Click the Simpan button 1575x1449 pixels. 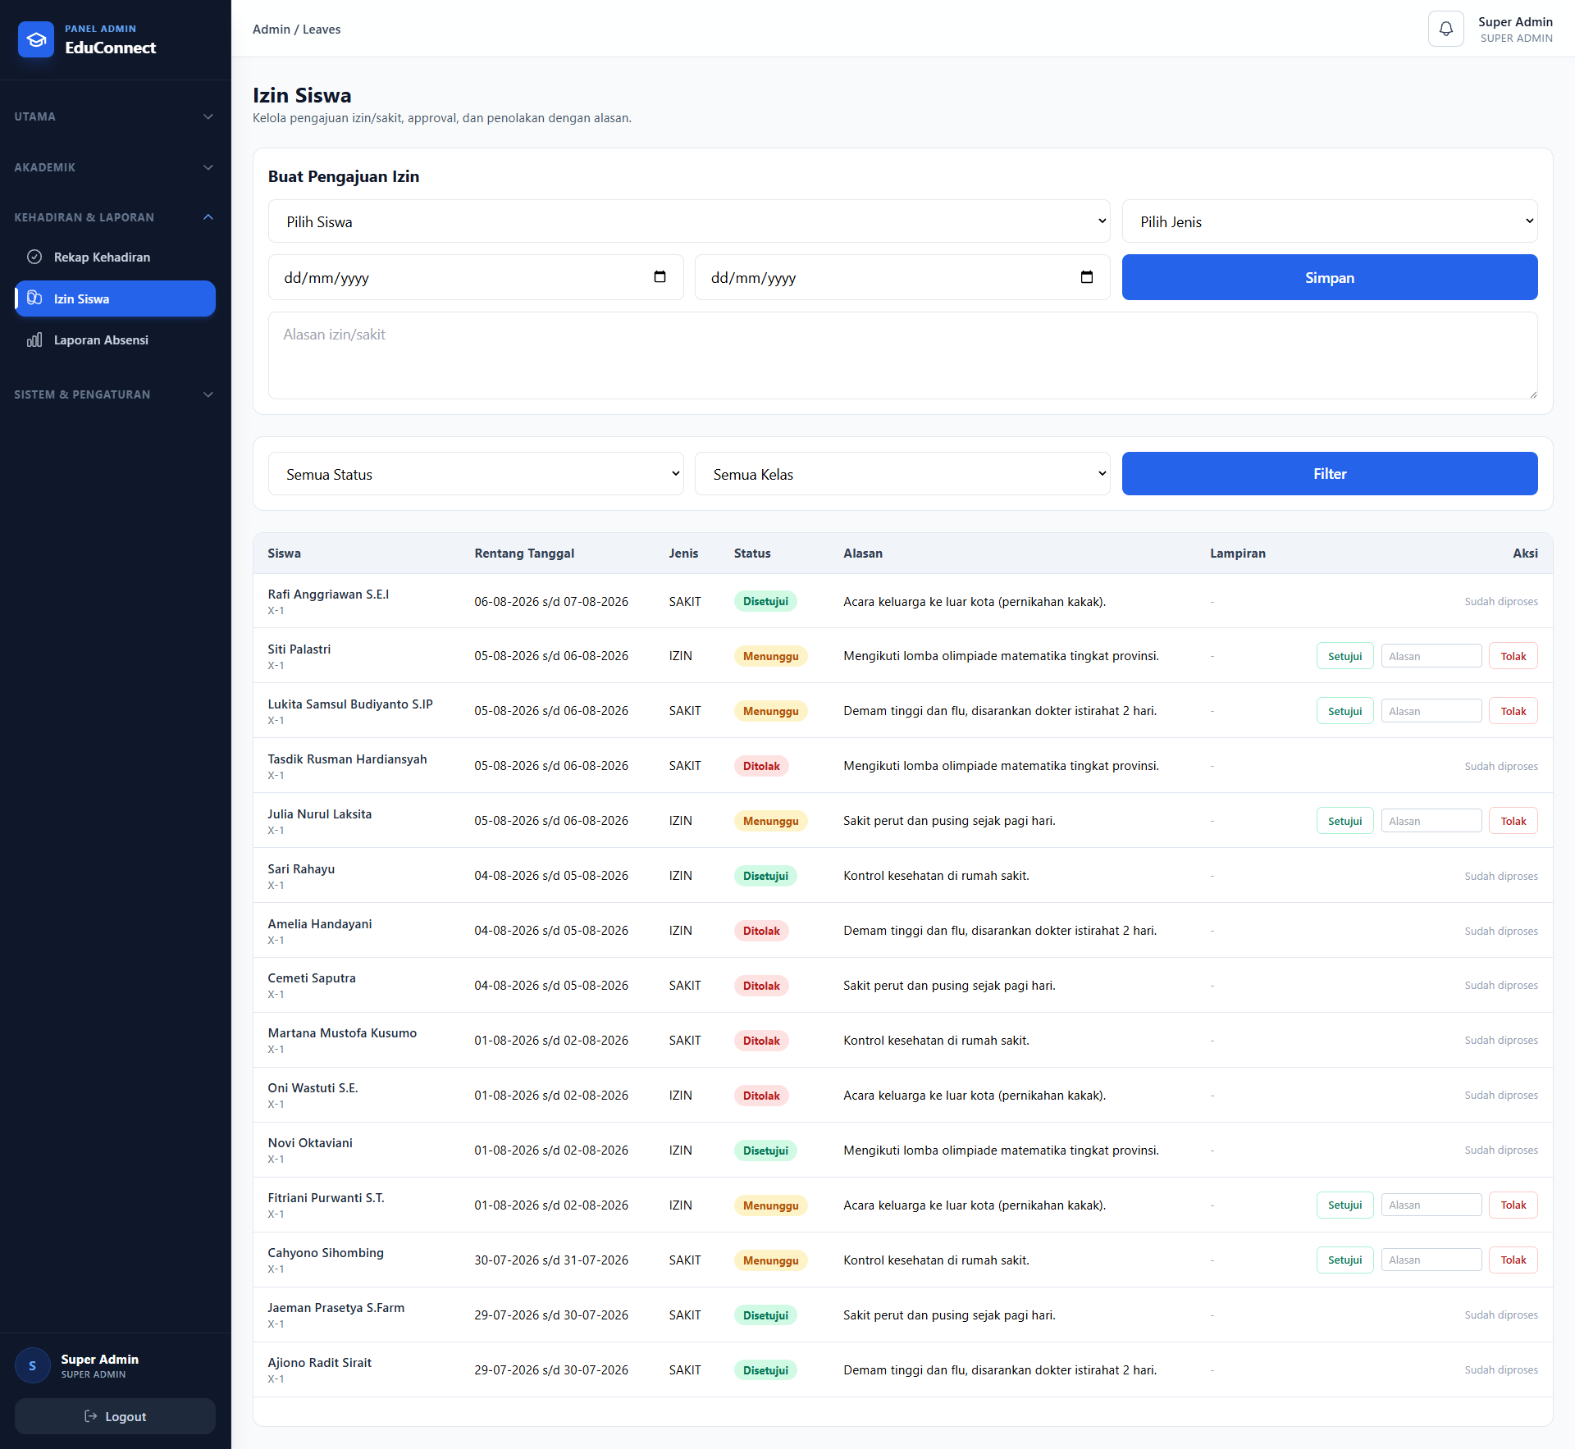tap(1330, 277)
